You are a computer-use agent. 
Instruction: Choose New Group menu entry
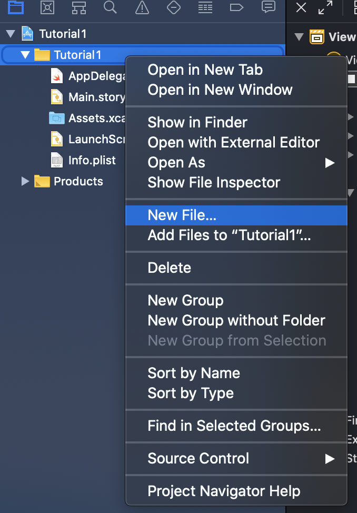tap(236, 300)
